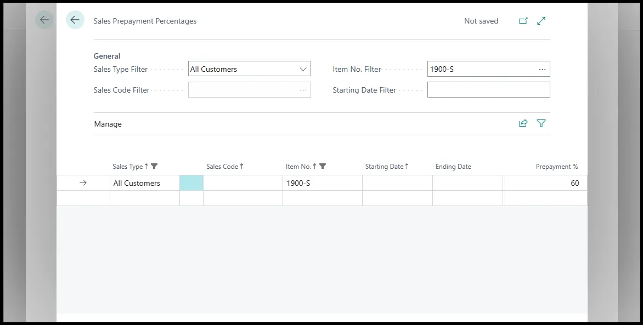The height and width of the screenshot is (325, 643).
Task: Sort by Starting Date column header
Action: [x=387, y=167]
